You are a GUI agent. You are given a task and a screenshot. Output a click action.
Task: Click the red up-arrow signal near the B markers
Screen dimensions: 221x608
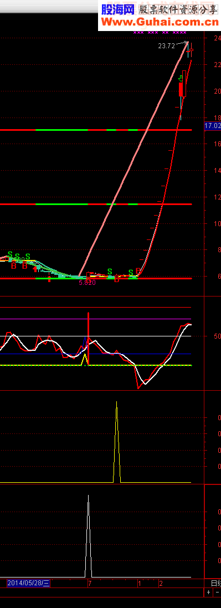pyautogui.click(x=35, y=269)
